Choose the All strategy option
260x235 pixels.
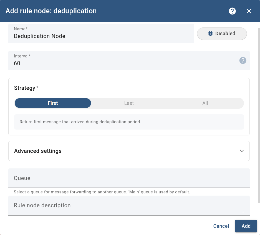click(x=205, y=103)
